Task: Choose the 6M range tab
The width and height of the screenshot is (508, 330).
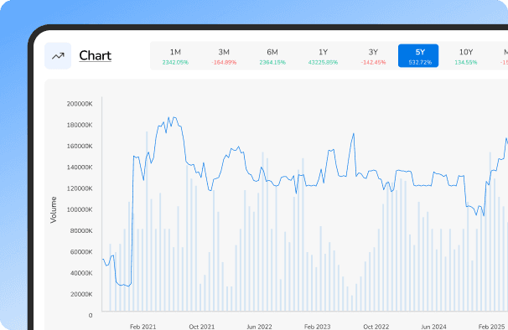Action: pos(272,56)
